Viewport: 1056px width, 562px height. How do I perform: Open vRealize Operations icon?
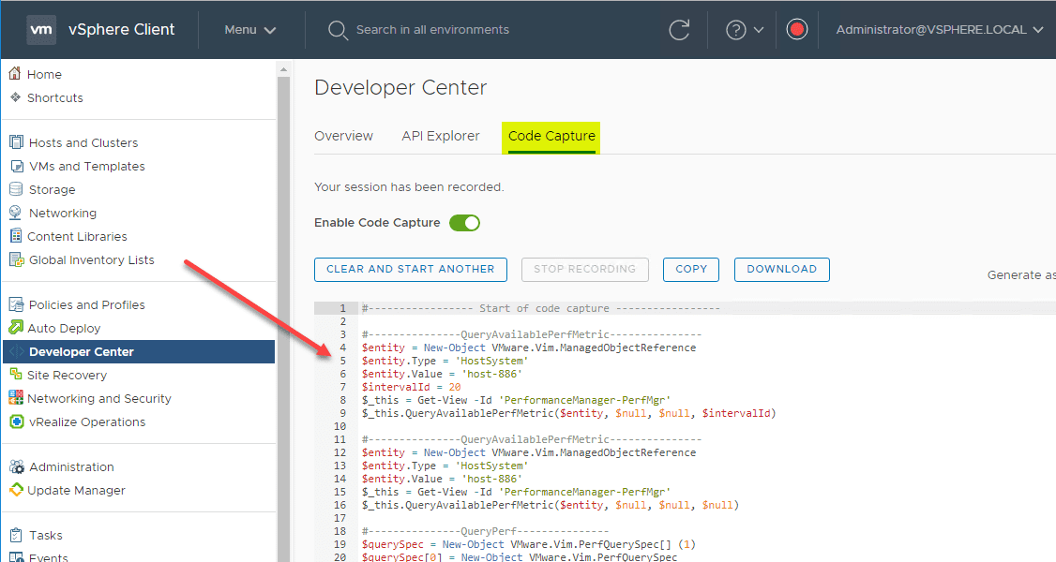point(15,421)
